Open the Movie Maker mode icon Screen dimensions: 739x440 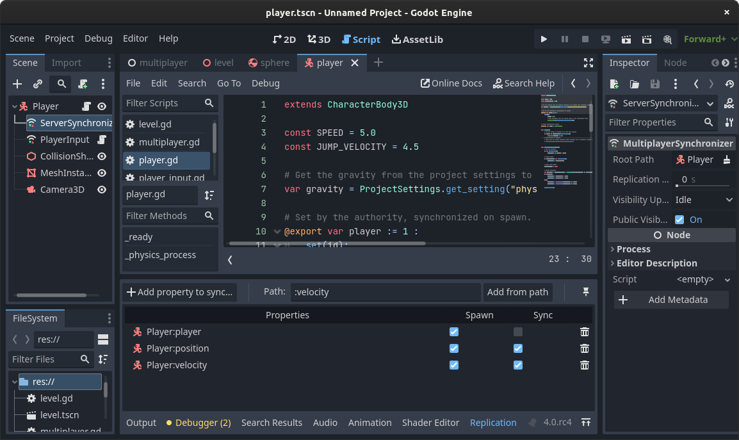pyautogui.click(x=667, y=39)
